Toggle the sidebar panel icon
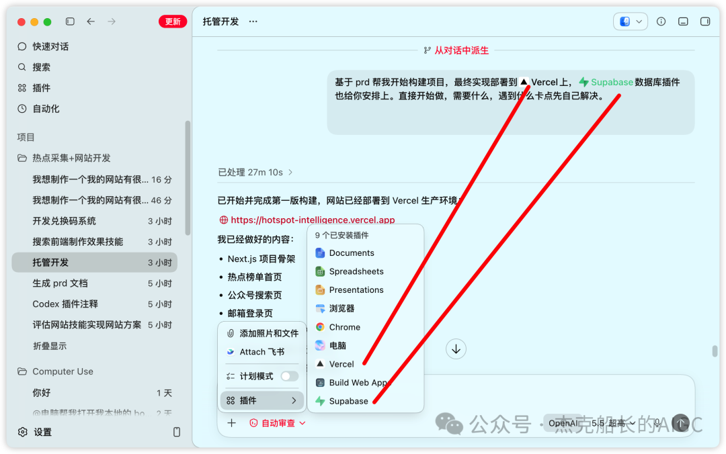 point(70,21)
